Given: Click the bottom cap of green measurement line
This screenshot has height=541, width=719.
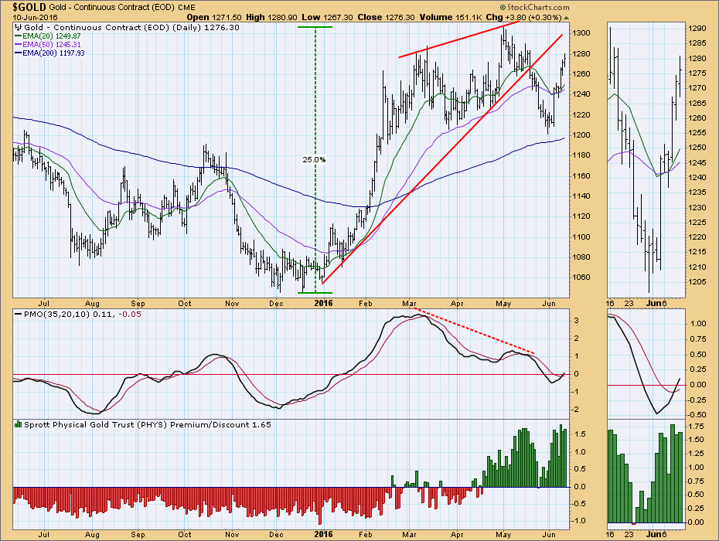Looking at the screenshot, I should 315,293.
